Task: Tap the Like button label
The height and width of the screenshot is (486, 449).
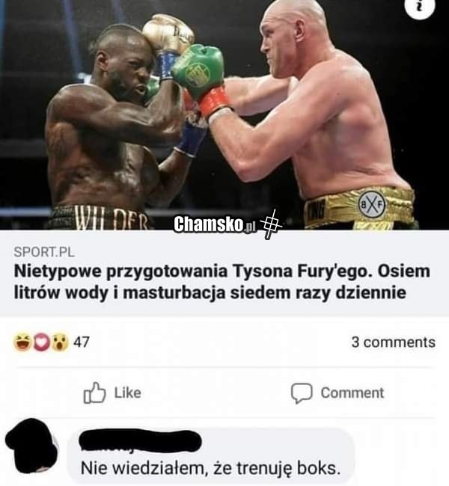Action: click(x=127, y=393)
